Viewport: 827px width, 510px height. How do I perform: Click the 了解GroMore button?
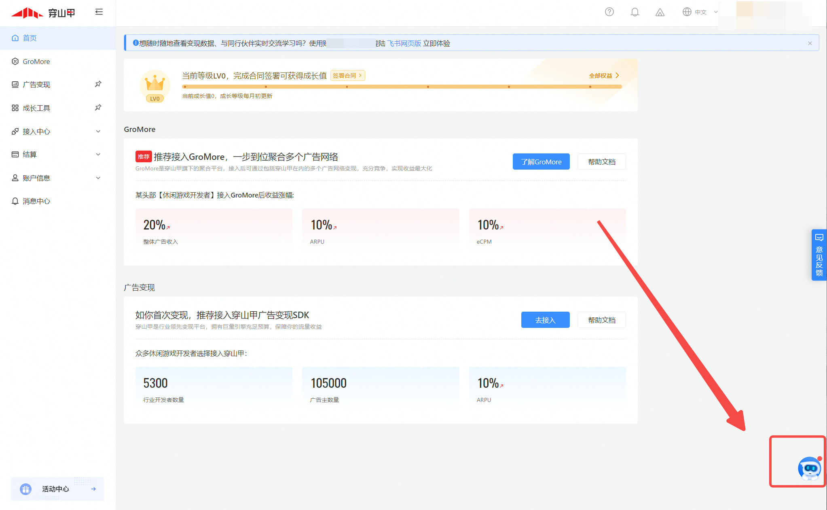[541, 161]
